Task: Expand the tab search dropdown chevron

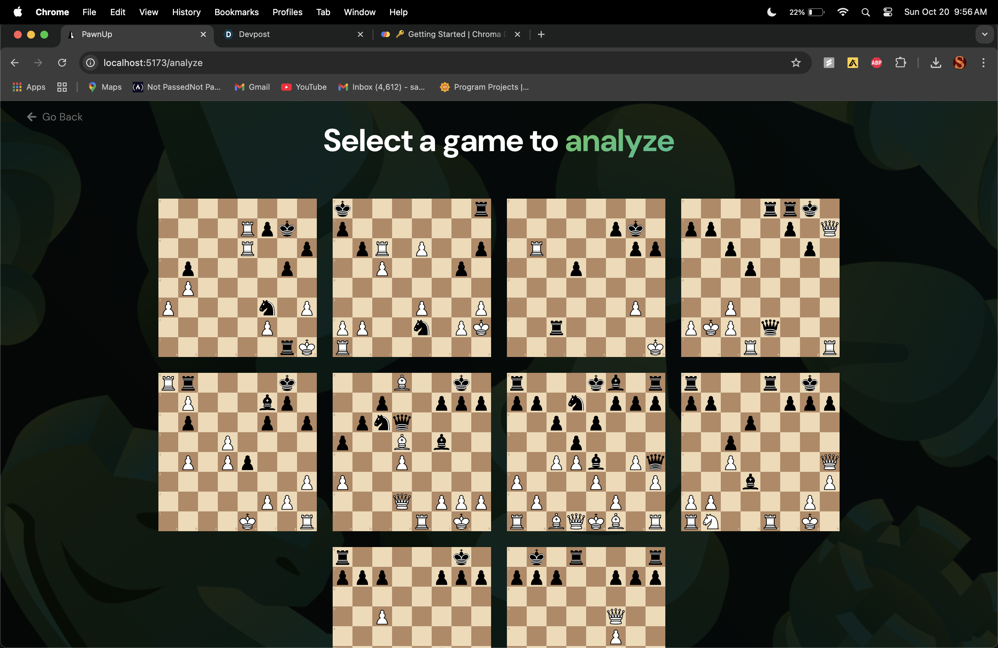Action: (984, 34)
